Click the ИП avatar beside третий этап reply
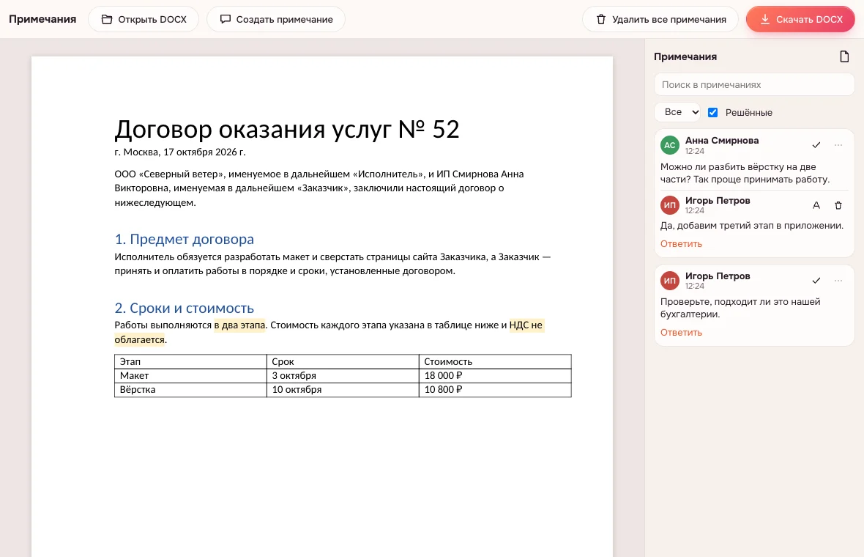864x557 pixels. pyautogui.click(x=669, y=205)
